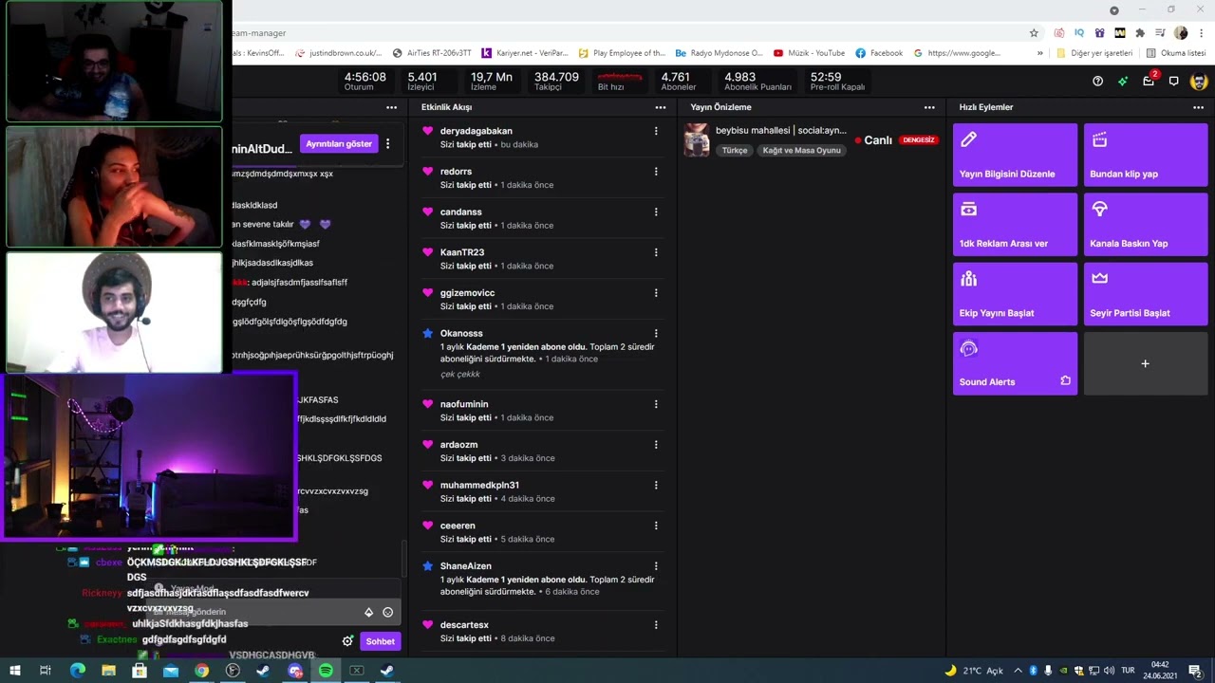Open Microsoft Edge from the taskbar
Viewport: 1215px width, 683px height.
[77, 671]
